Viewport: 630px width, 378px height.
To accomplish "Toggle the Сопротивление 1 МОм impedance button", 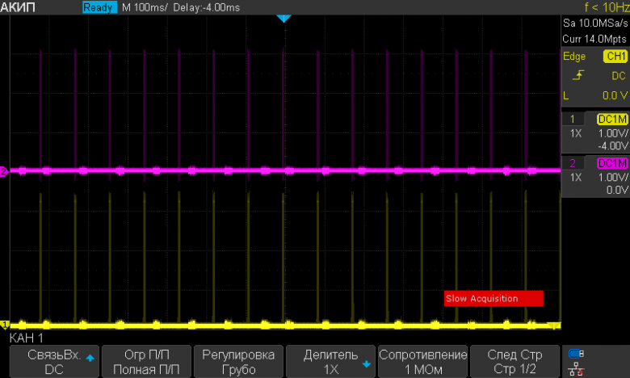I will coord(422,362).
